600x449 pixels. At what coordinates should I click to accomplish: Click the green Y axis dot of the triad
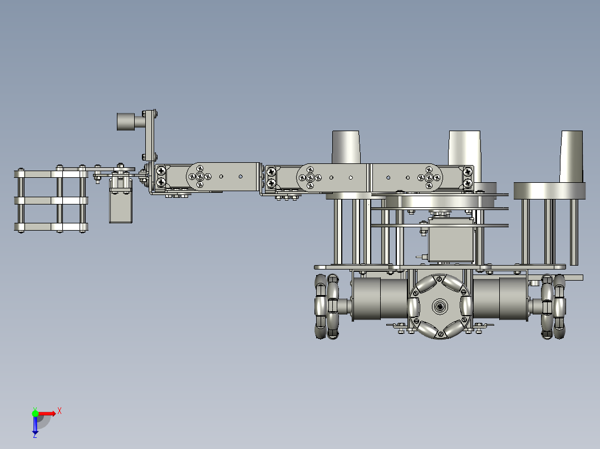(x=35, y=413)
